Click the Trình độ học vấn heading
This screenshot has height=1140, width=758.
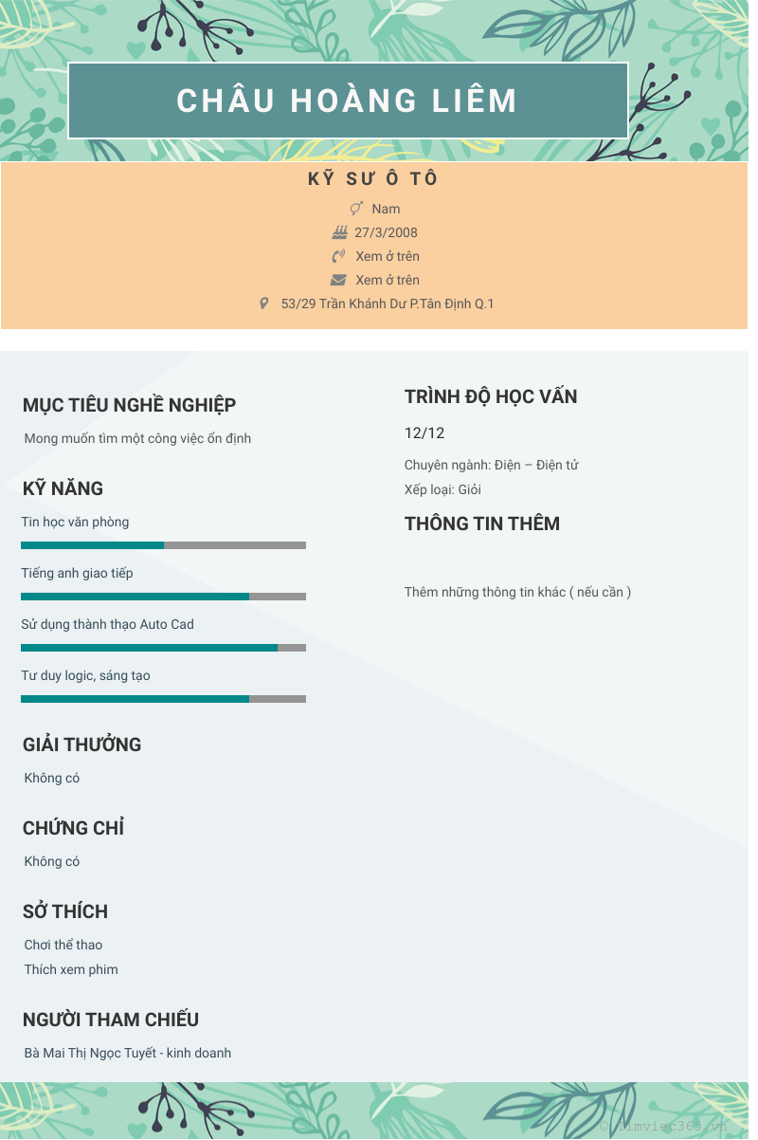(x=491, y=396)
